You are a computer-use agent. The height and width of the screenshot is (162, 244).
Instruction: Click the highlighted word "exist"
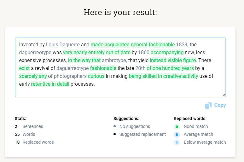24,68
